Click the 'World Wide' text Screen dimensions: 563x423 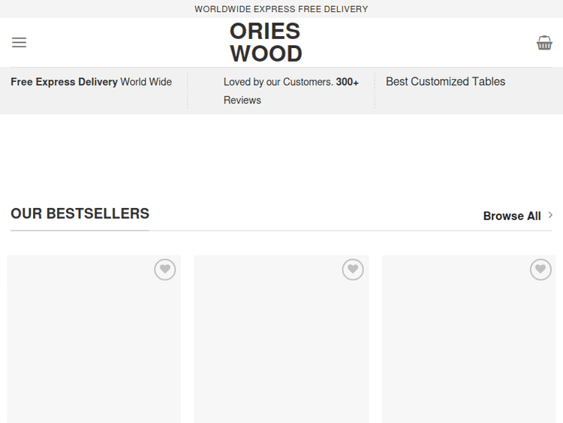[146, 82]
